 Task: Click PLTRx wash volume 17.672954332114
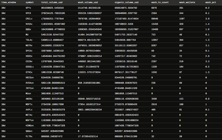pyautogui.click(x=88, y=136)
